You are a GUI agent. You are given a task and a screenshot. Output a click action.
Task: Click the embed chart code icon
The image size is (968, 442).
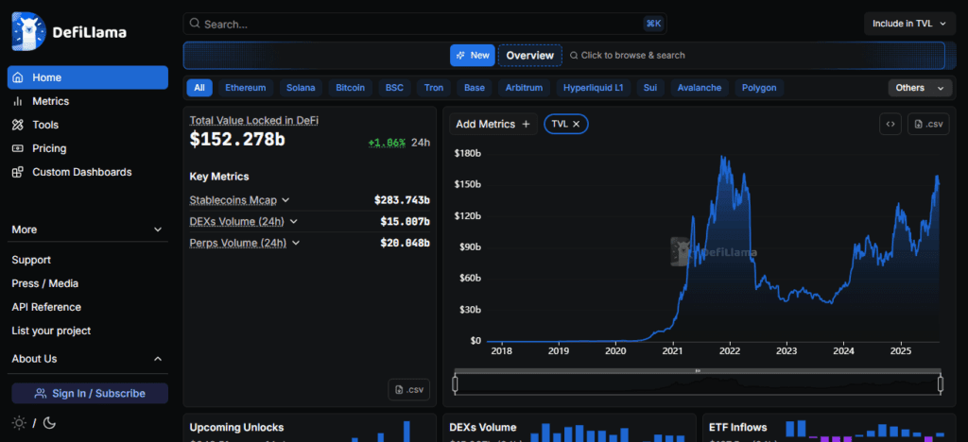pyautogui.click(x=890, y=124)
